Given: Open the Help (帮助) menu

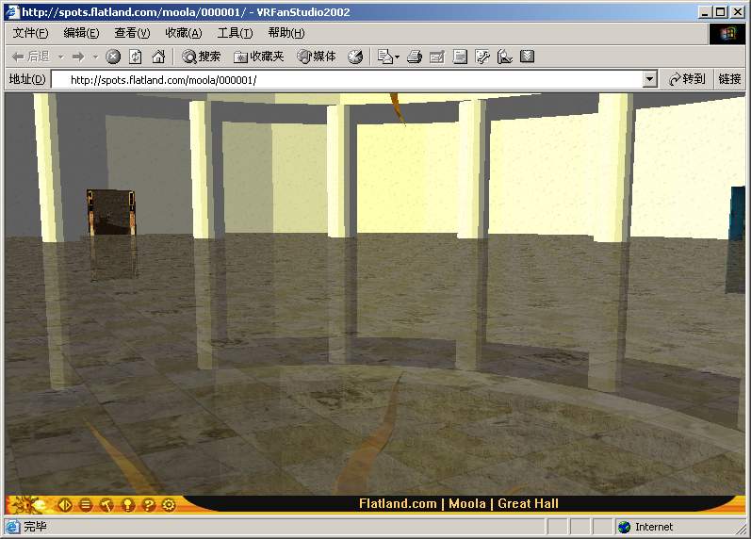Looking at the screenshot, I should coord(286,33).
